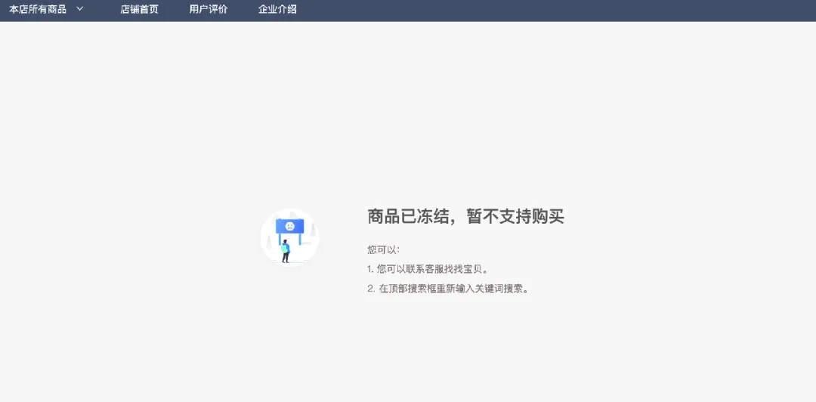Click the top edge of the white illustration circle

[290, 210]
